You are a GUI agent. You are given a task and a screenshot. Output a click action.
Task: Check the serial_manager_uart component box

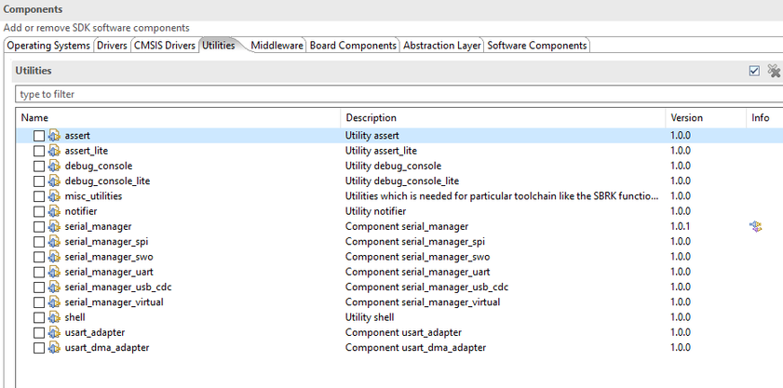tap(39, 272)
